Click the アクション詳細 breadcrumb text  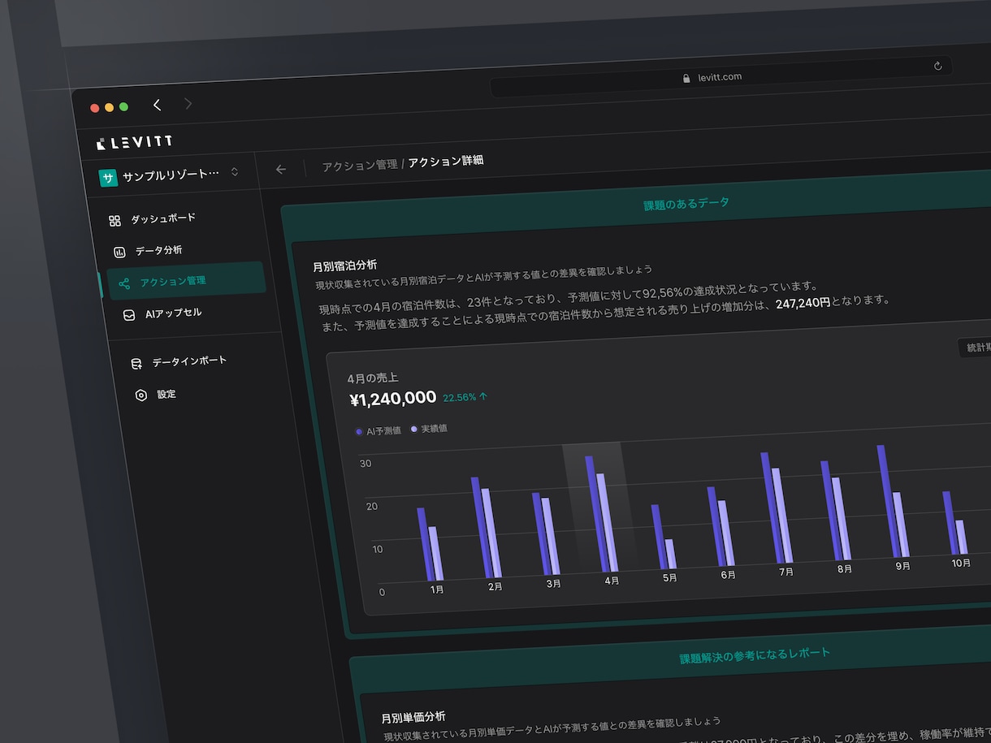click(446, 161)
